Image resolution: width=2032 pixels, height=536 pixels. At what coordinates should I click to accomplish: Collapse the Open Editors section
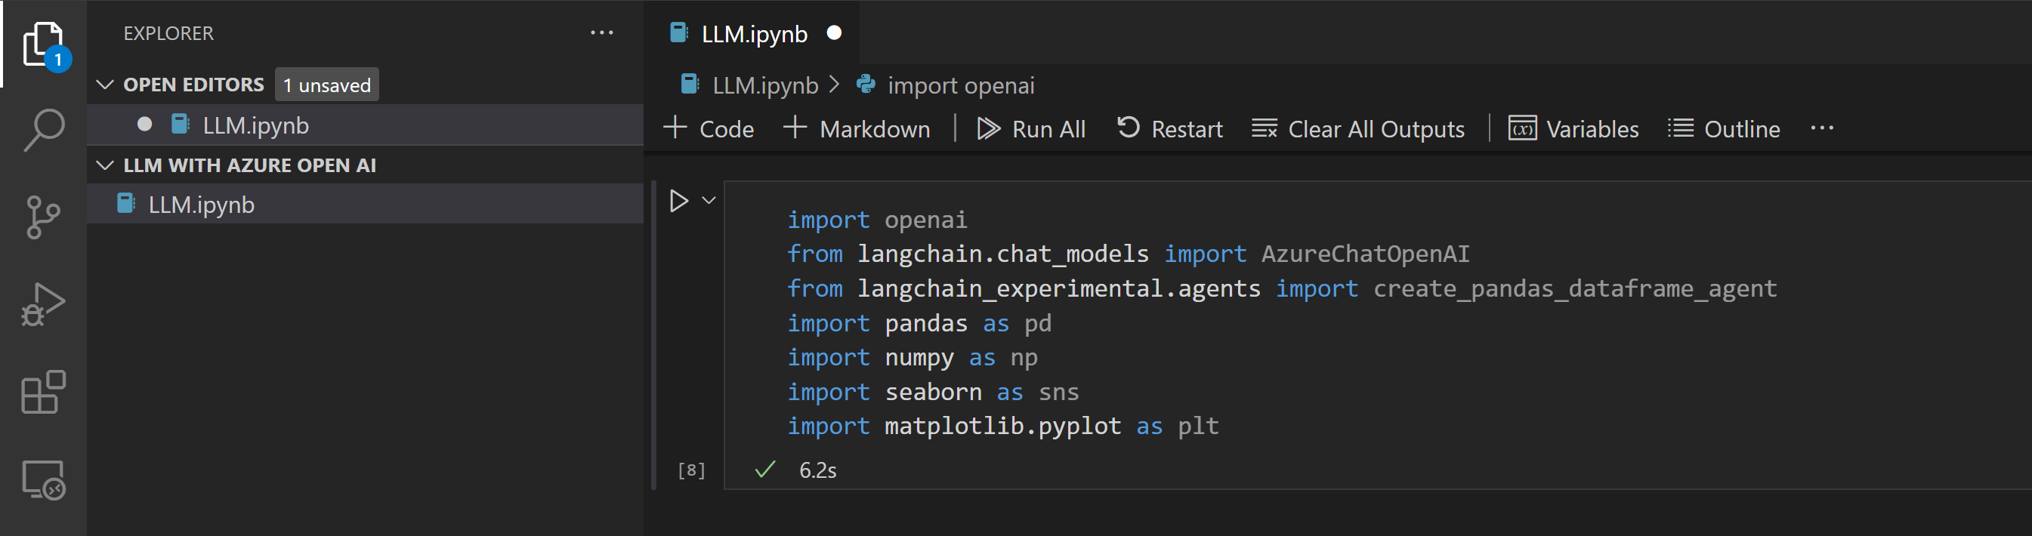point(105,85)
